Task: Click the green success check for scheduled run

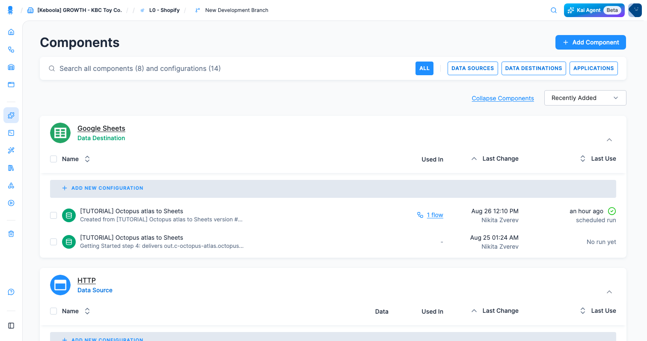Action: coord(612,211)
